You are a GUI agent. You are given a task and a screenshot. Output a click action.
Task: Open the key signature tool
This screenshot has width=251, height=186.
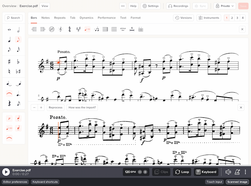79,29
